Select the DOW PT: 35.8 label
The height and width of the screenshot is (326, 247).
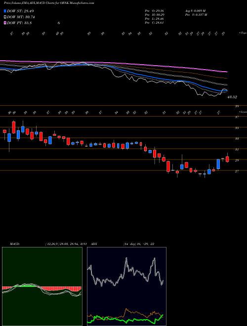[x=19, y=23]
